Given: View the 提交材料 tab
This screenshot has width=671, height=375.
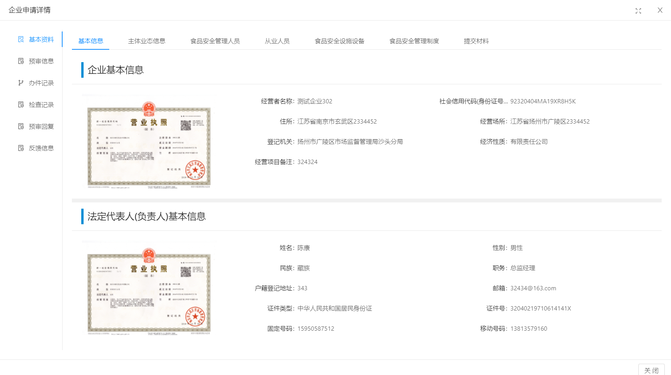Looking at the screenshot, I should tap(476, 41).
